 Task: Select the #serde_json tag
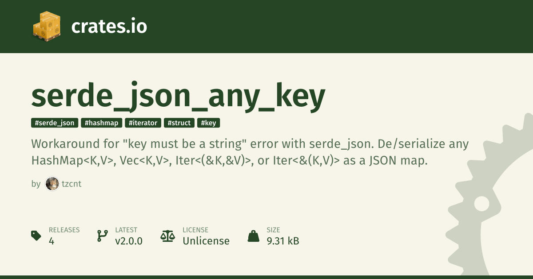pyautogui.click(x=55, y=123)
